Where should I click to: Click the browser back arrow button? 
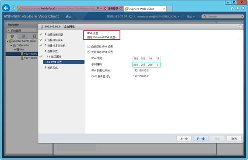[6, 8]
